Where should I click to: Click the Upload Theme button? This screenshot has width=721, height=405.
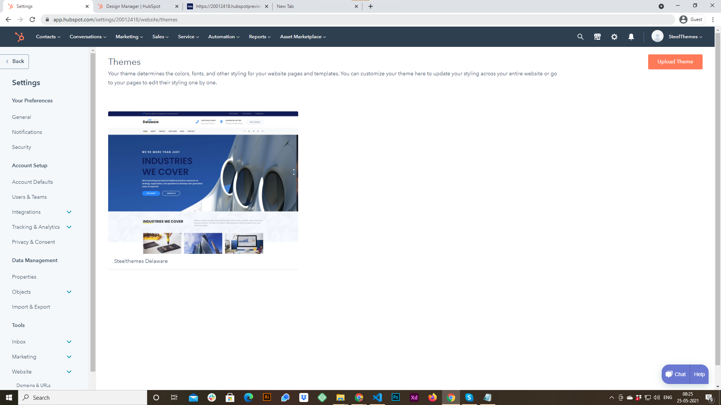tap(675, 62)
